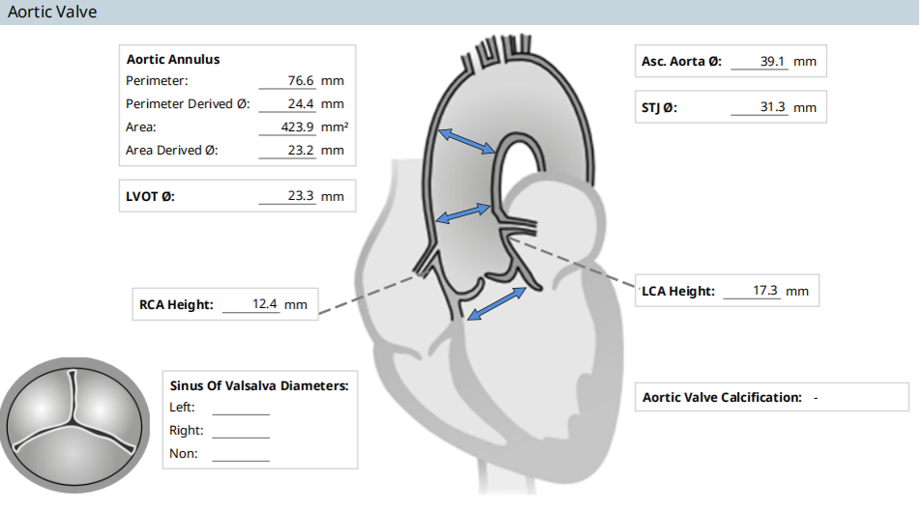
Task: Click the Perimeter Derived Ø: label
Action: point(188,104)
